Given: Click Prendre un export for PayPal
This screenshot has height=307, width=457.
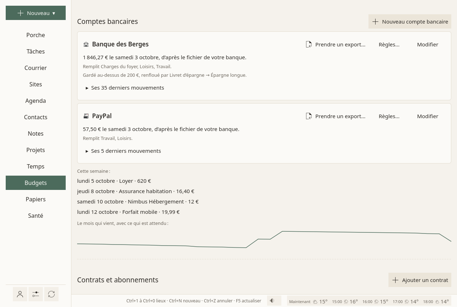Looking at the screenshot, I should coord(336,116).
